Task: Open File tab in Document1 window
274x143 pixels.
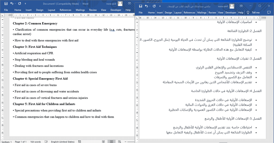Action: [6, 10]
